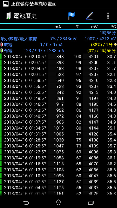Select the 01:34:57 entry with 1013 mA

point(58,128)
